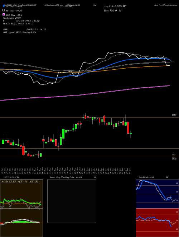Click the 'CL: 39.00' closing price text

tap(66, 6)
